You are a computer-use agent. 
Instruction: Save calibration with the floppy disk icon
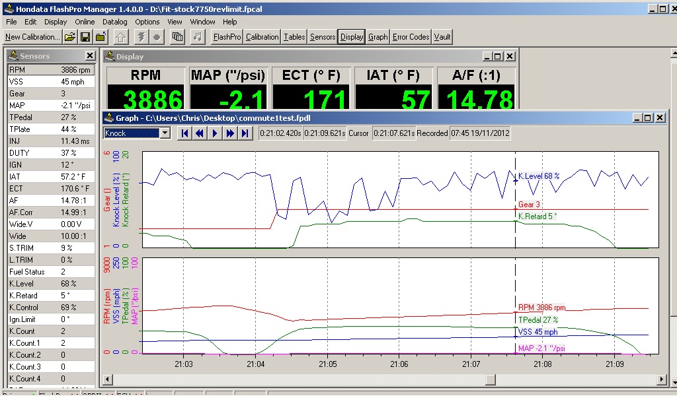point(85,37)
